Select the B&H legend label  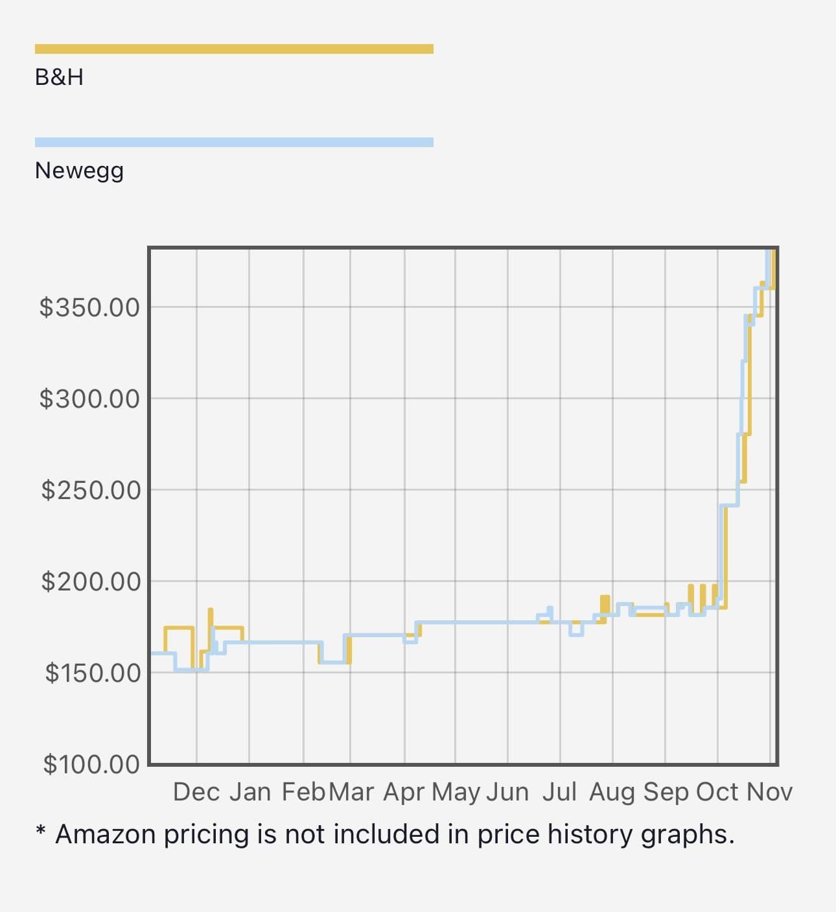(x=59, y=77)
